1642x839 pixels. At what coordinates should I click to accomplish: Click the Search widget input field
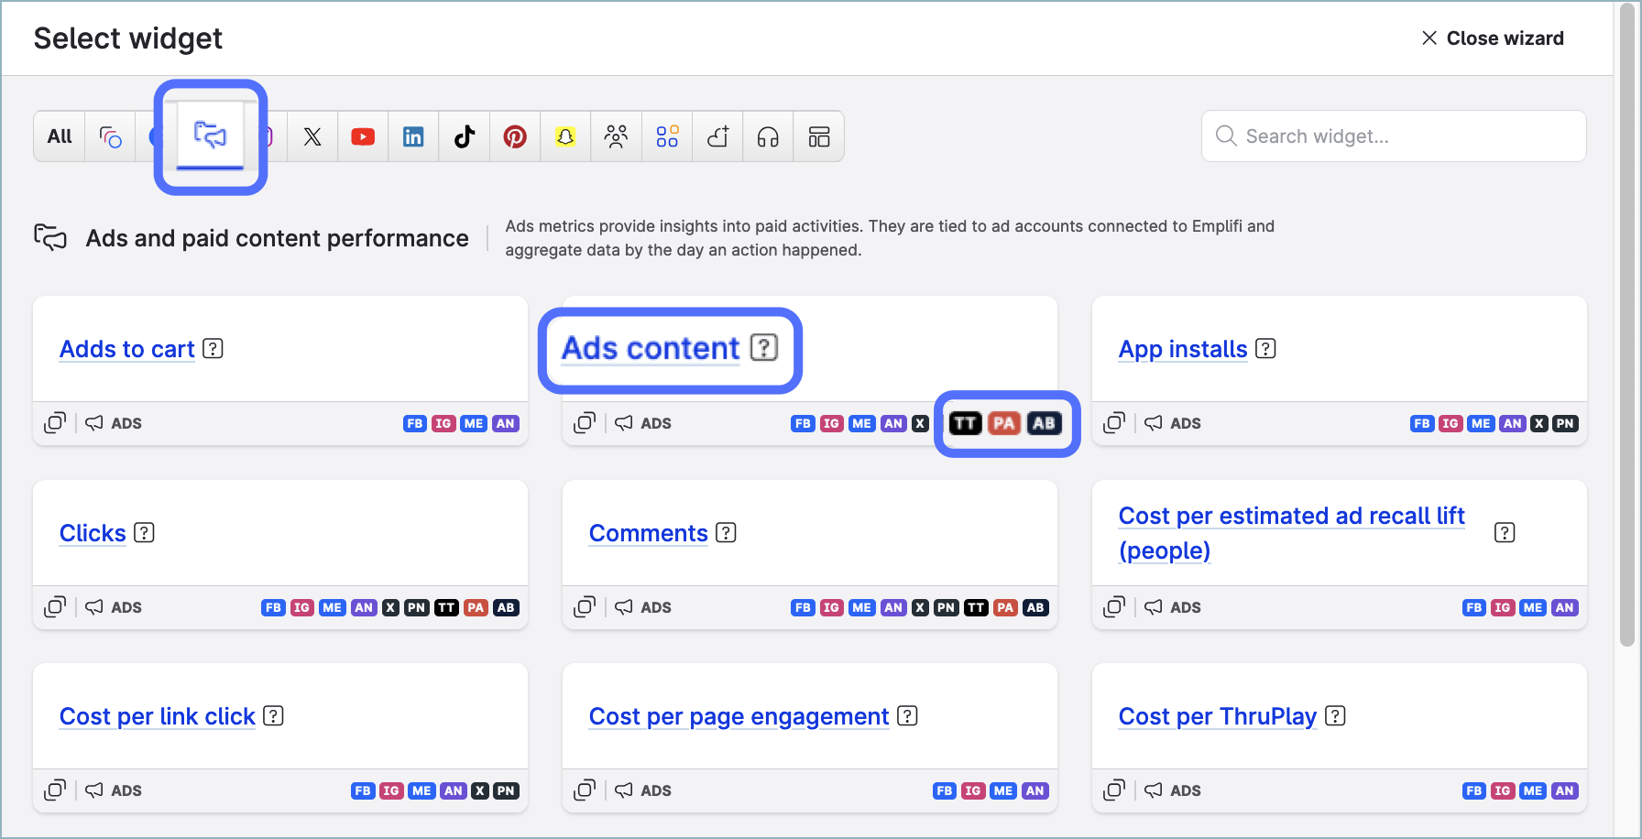[1393, 136]
